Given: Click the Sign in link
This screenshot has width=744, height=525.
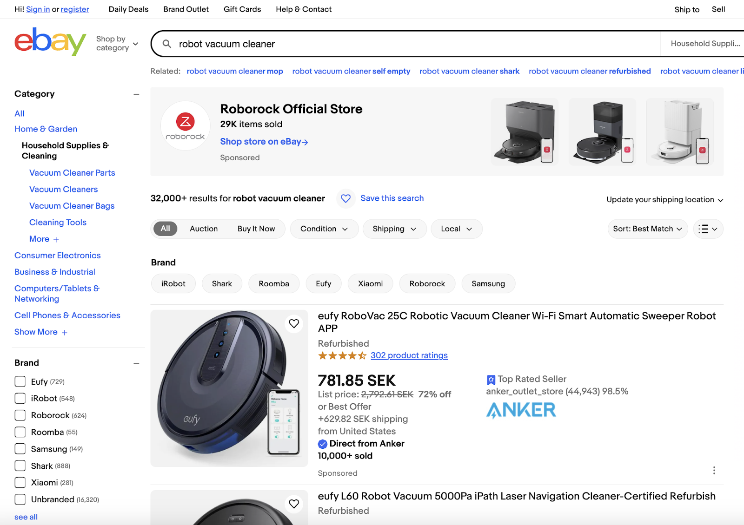Looking at the screenshot, I should click(x=38, y=9).
